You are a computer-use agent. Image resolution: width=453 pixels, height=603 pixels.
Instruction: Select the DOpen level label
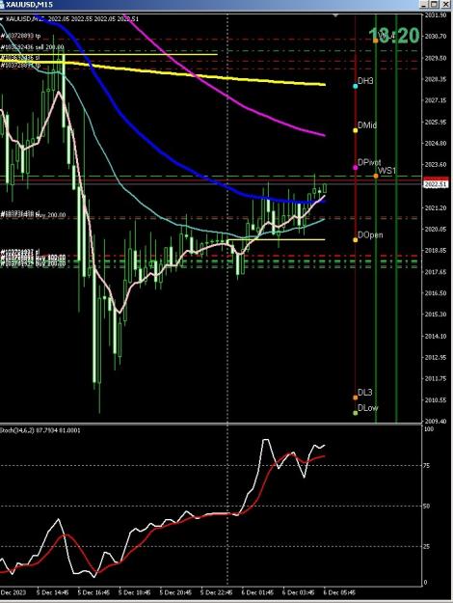coord(370,234)
